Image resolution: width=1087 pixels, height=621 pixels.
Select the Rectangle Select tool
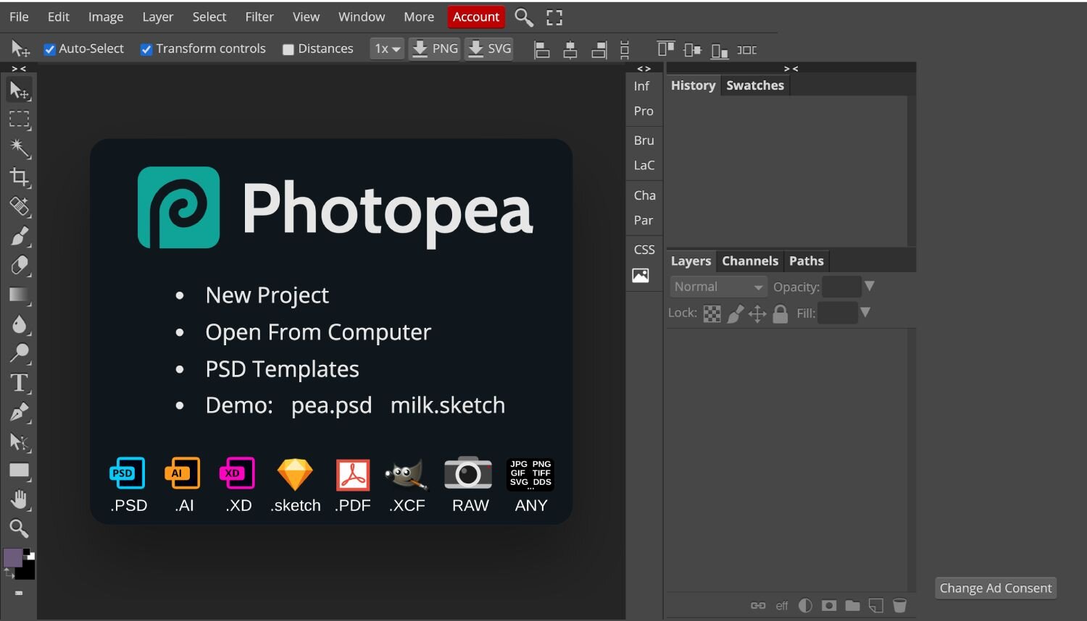(x=19, y=119)
